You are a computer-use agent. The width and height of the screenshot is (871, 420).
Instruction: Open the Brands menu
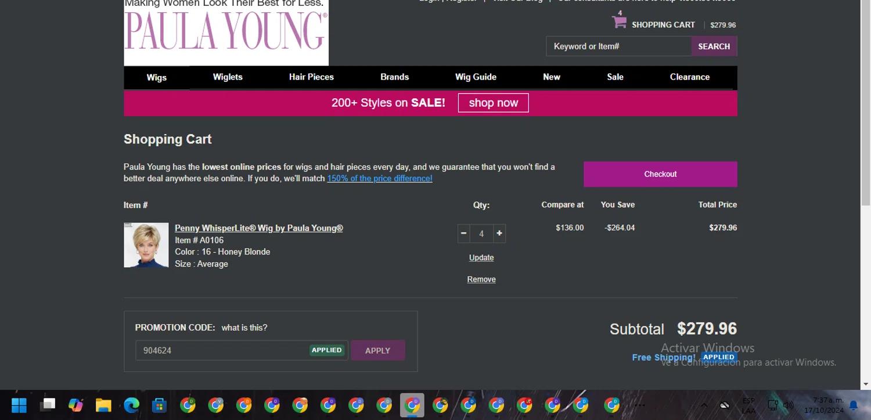[395, 77]
